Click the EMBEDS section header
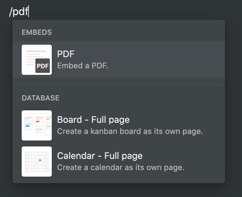 click(37, 32)
